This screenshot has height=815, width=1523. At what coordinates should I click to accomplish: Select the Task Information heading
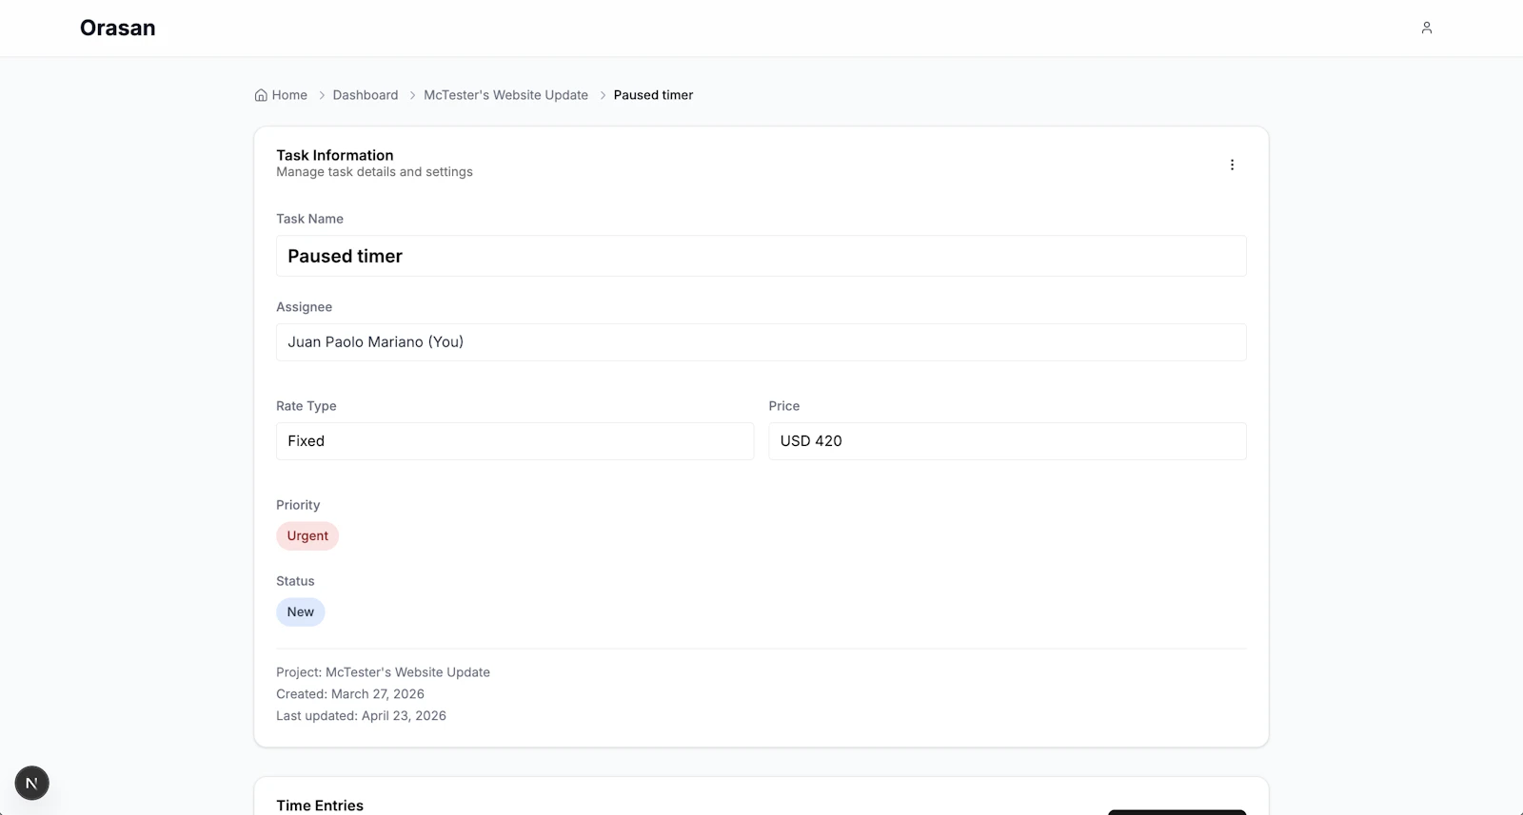[335, 155]
